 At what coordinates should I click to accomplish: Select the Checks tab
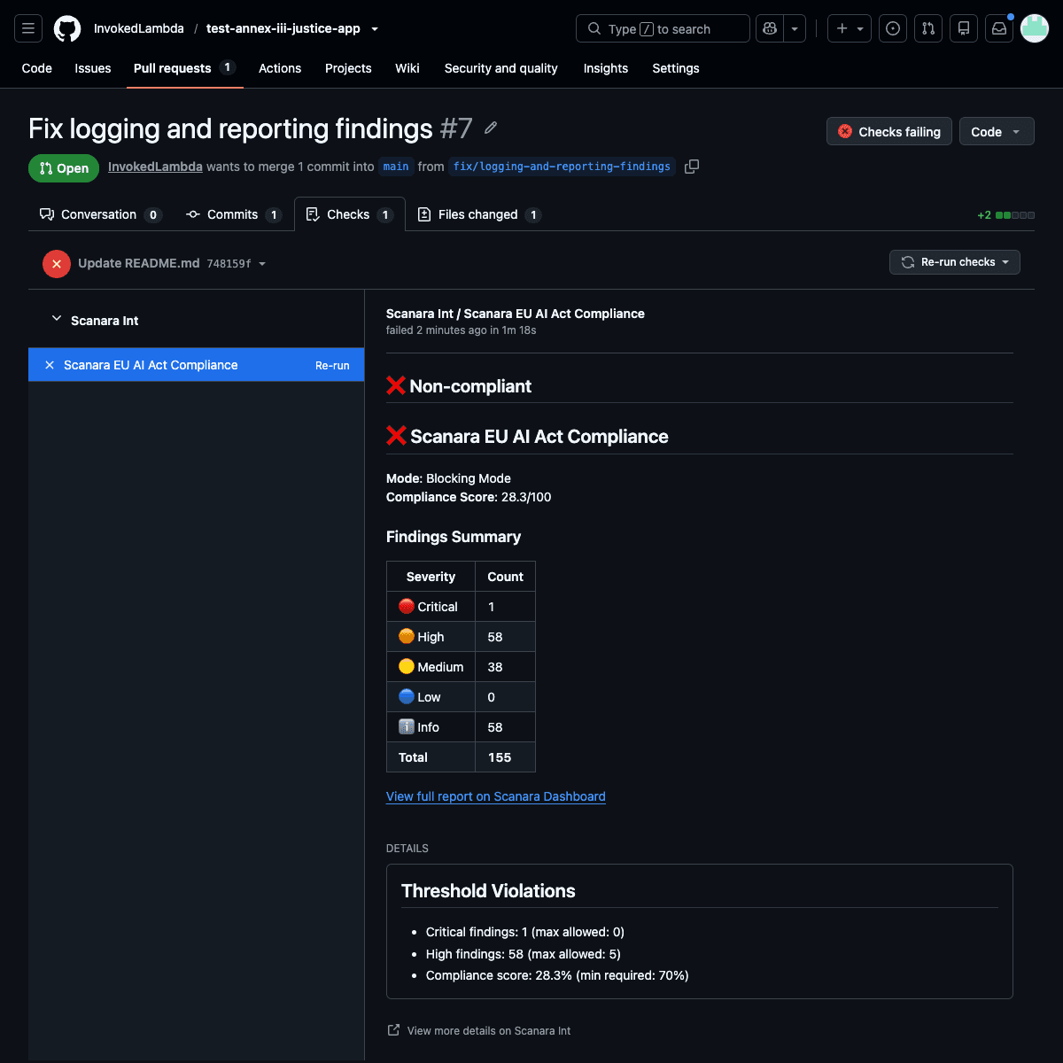350,214
